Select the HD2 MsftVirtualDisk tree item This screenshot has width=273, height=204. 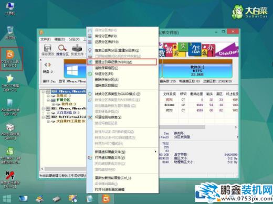coord(69,117)
